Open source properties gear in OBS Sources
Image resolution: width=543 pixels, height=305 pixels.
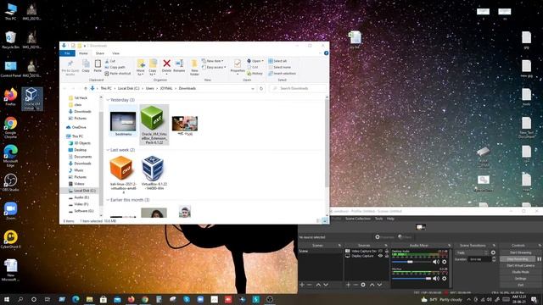363,285
